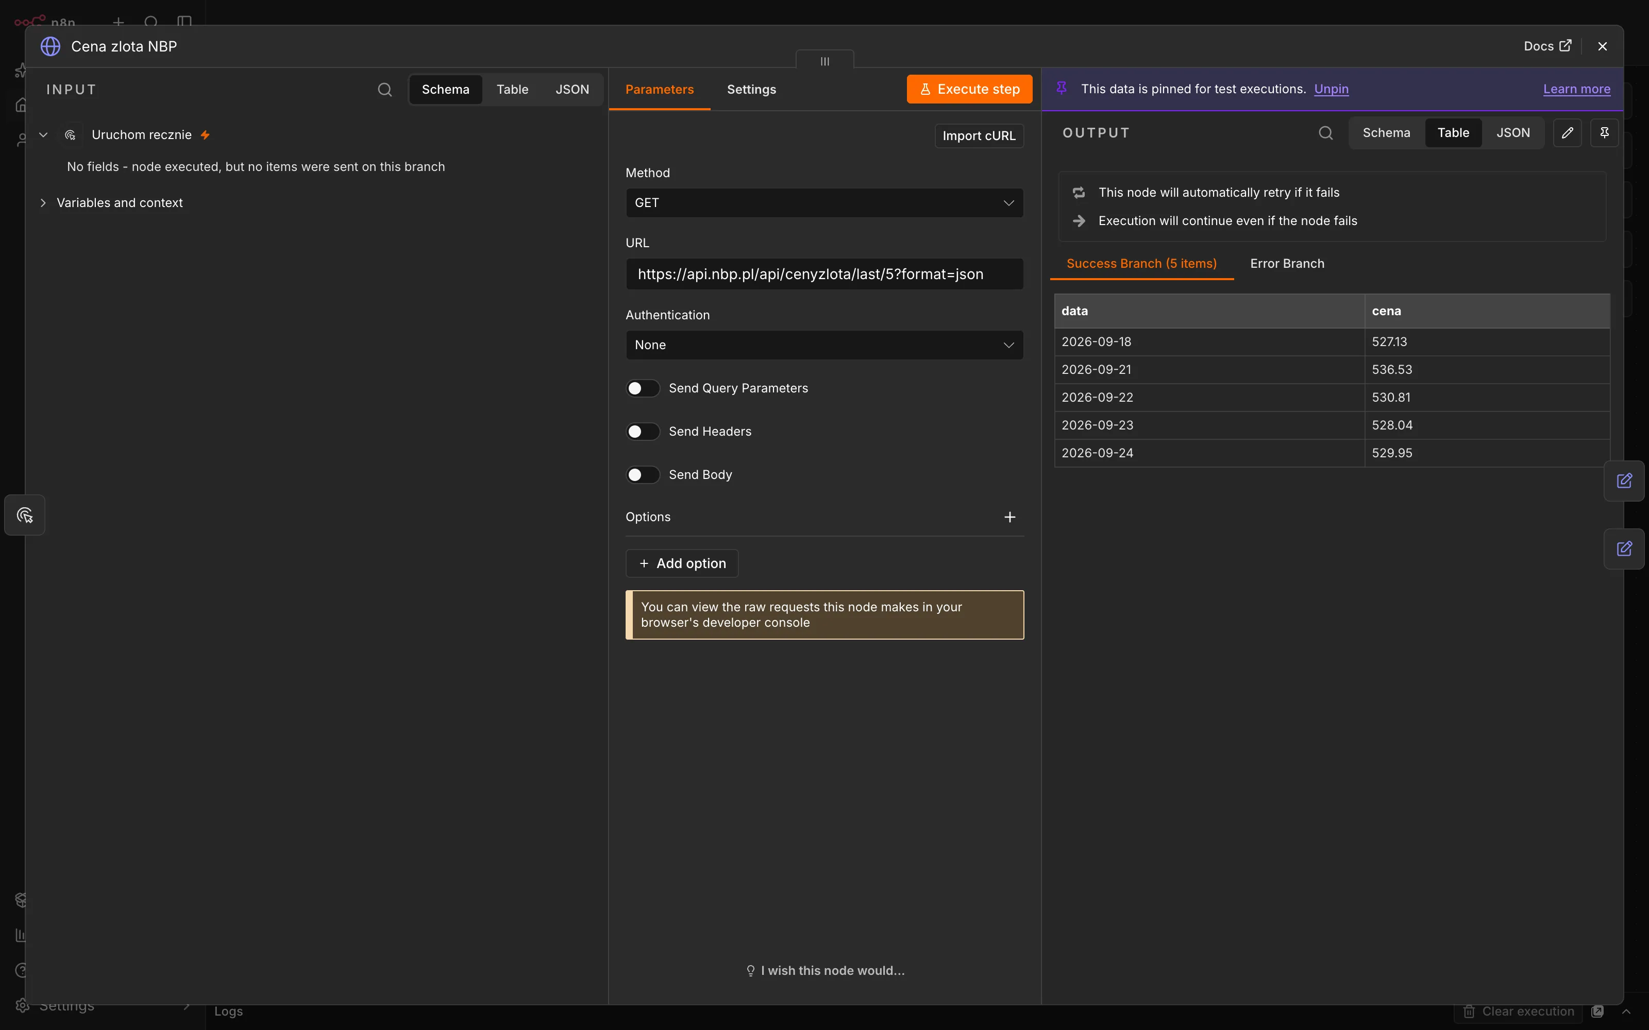
Task: Collapse the Uruchom recznie input section
Action: tap(43, 135)
